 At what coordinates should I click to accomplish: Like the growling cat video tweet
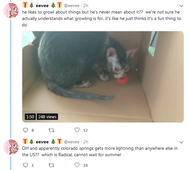pyautogui.click(x=77, y=130)
